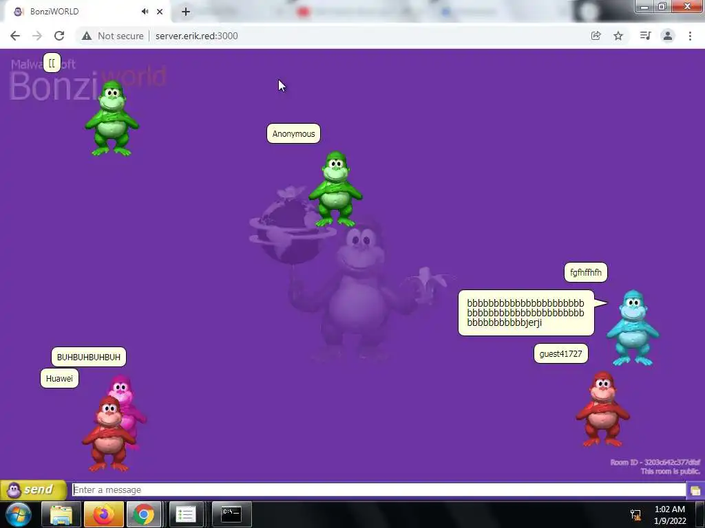The width and height of the screenshot is (705, 528).
Task: Click the send button
Action: pyautogui.click(x=33, y=489)
